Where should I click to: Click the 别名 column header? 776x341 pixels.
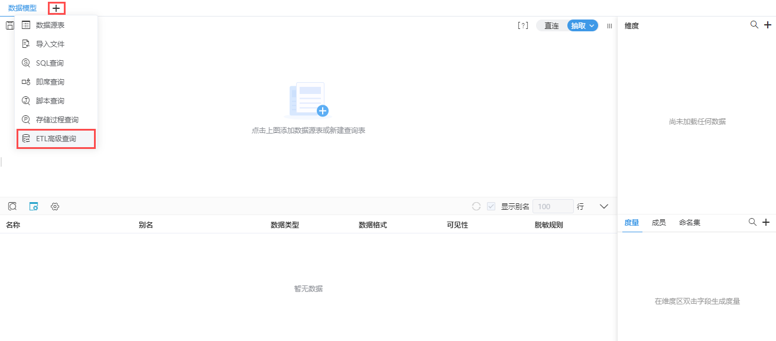coord(146,225)
